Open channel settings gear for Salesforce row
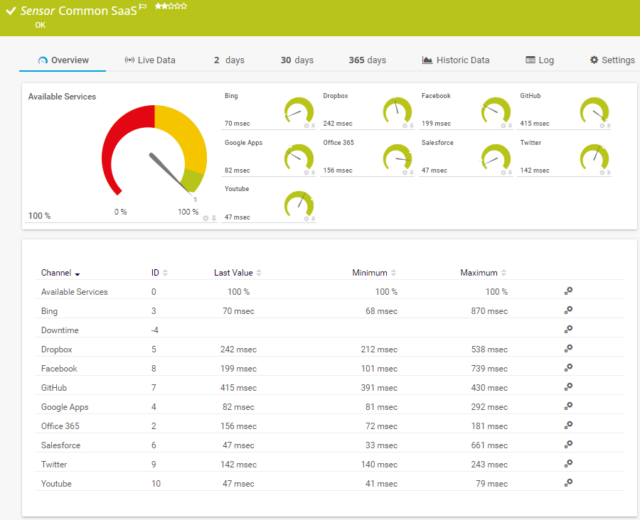 568,445
